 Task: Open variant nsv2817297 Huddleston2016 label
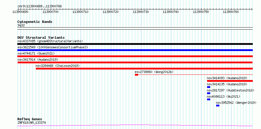(231, 90)
